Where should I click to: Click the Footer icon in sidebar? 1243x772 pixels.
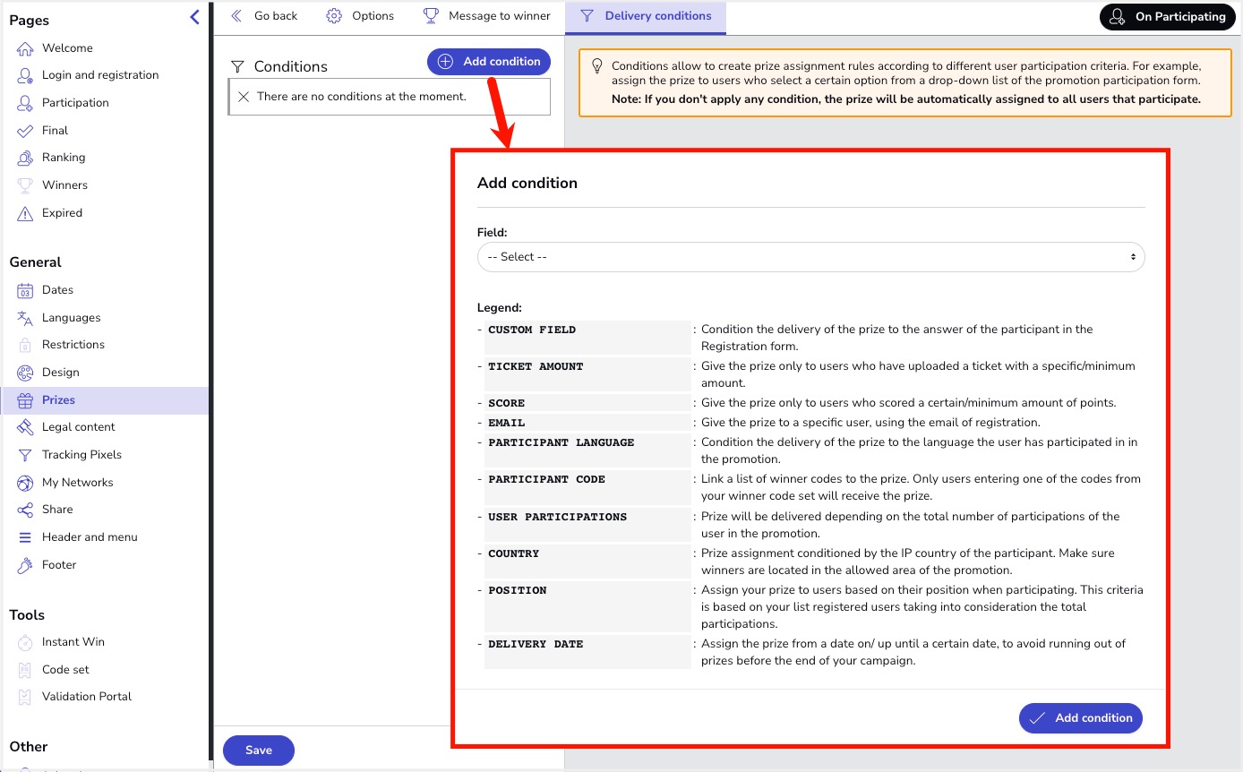coord(25,565)
